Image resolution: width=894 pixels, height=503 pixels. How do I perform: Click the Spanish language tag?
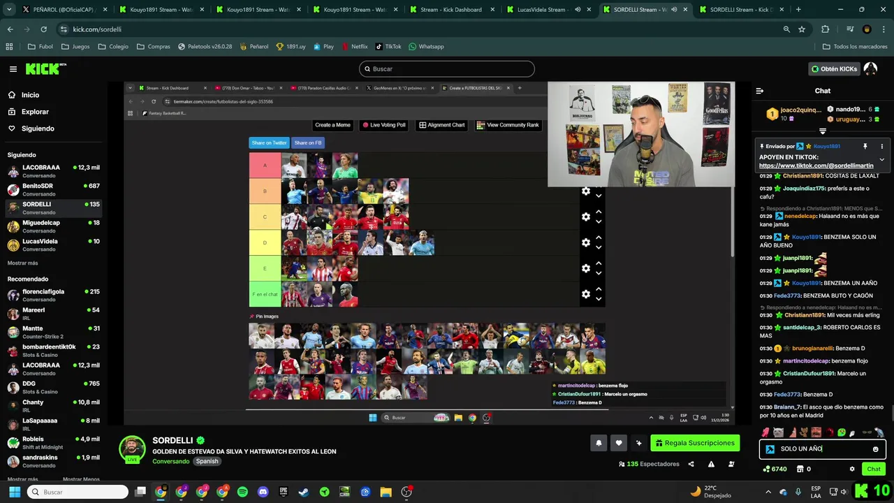pos(207,462)
